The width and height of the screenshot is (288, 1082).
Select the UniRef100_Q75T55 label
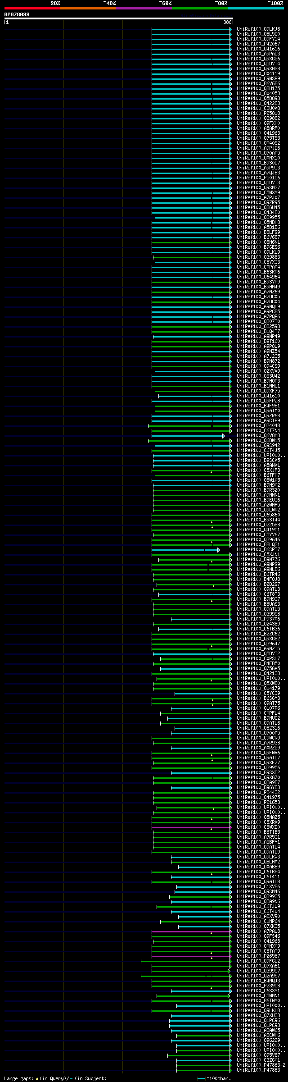click(258, 138)
